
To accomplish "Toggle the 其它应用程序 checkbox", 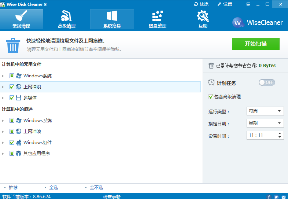I will pyautogui.click(x=12, y=154).
